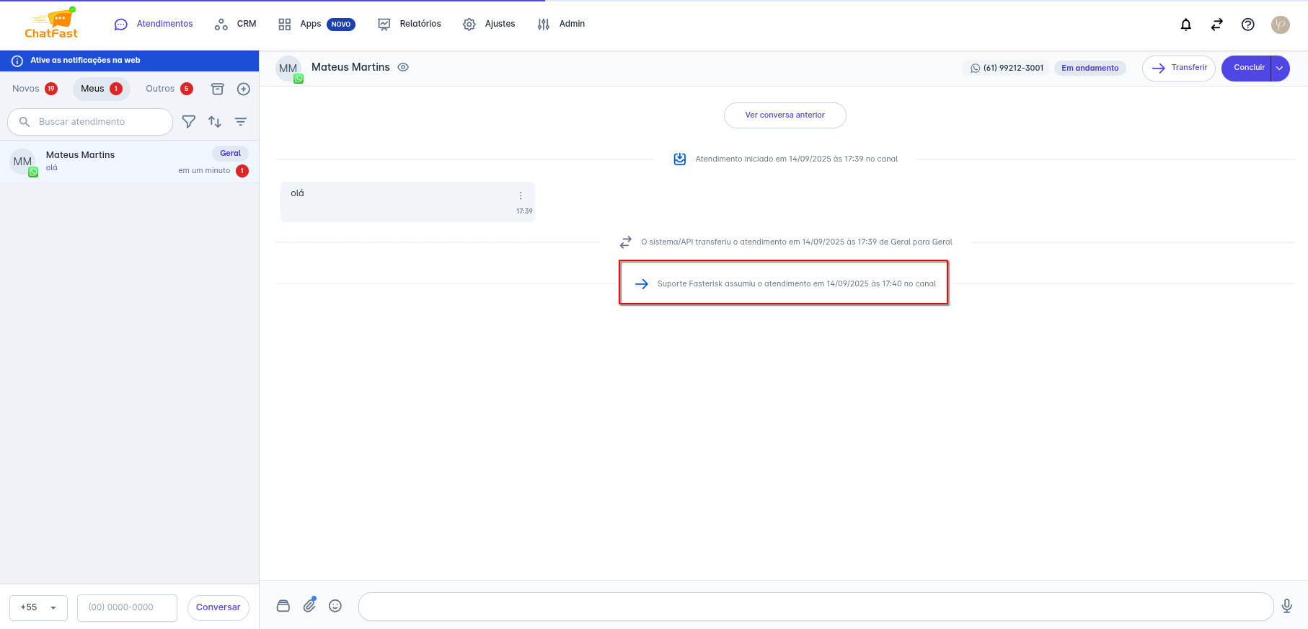The width and height of the screenshot is (1308, 629).
Task: Attach a file with paperclip icon
Action: [309, 606]
